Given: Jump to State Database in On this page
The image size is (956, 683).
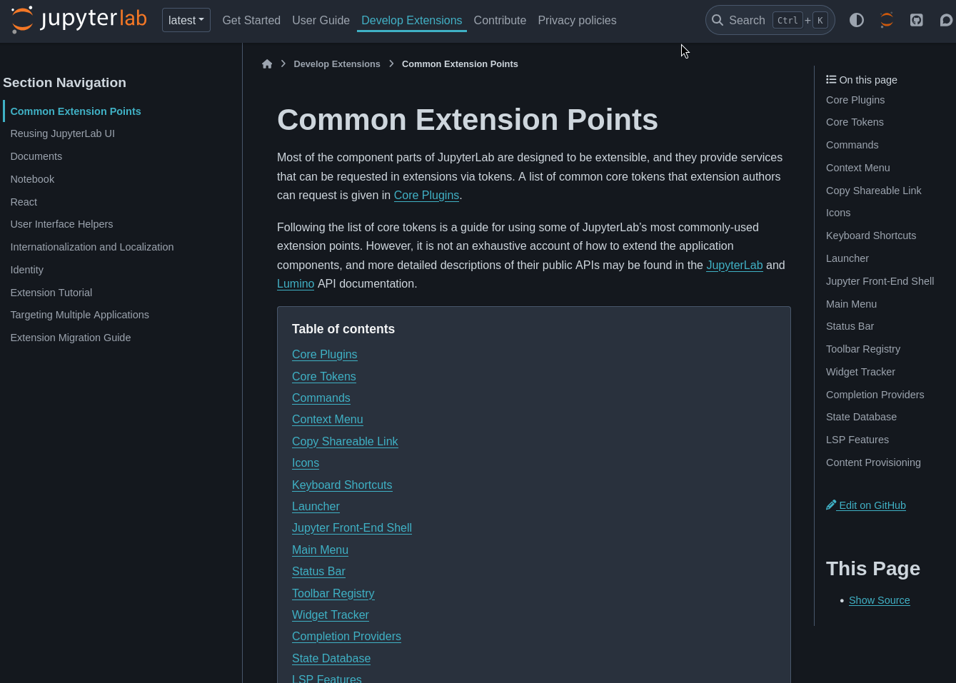Looking at the screenshot, I should pos(861,417).
